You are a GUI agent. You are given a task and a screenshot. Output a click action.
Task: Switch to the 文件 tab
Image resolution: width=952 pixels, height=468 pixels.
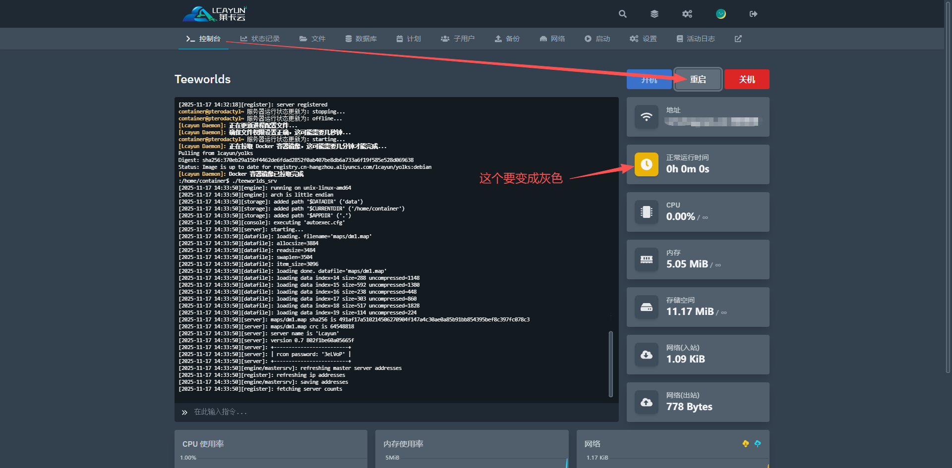312,39
